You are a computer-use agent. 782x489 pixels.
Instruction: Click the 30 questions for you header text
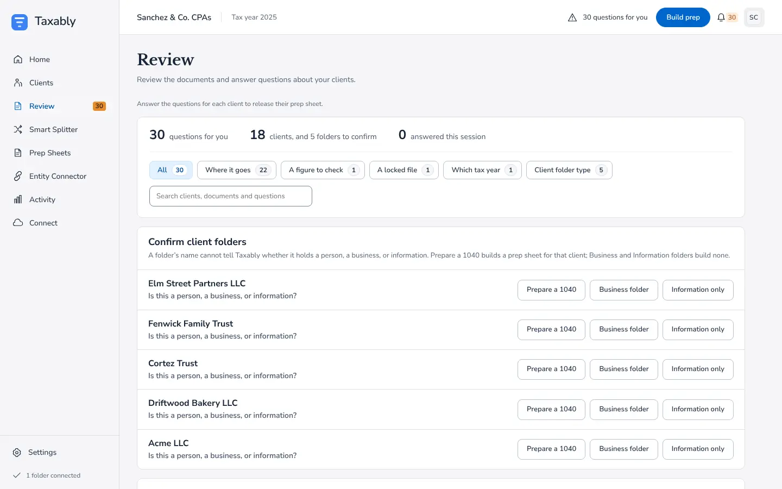[615, 17]
